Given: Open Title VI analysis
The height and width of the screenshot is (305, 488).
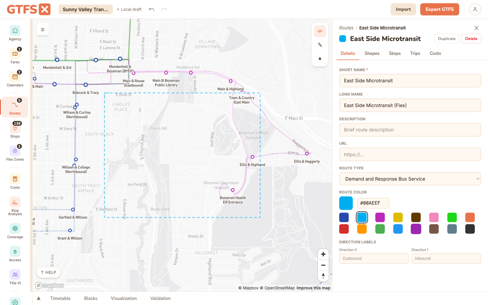Looking at the screenshot, I should [15, 278].
